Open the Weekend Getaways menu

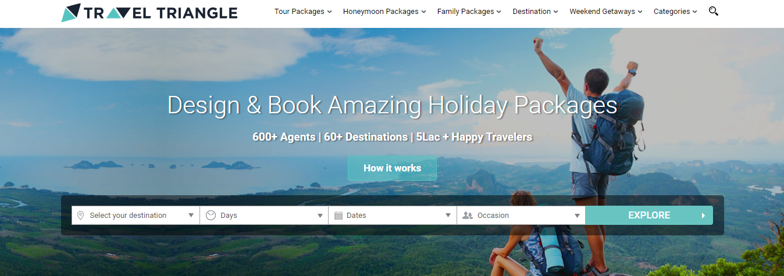coord(606,12)
